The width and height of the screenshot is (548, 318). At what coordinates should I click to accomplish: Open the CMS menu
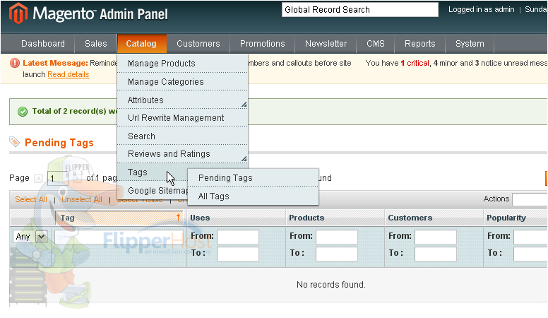[376, 44]
